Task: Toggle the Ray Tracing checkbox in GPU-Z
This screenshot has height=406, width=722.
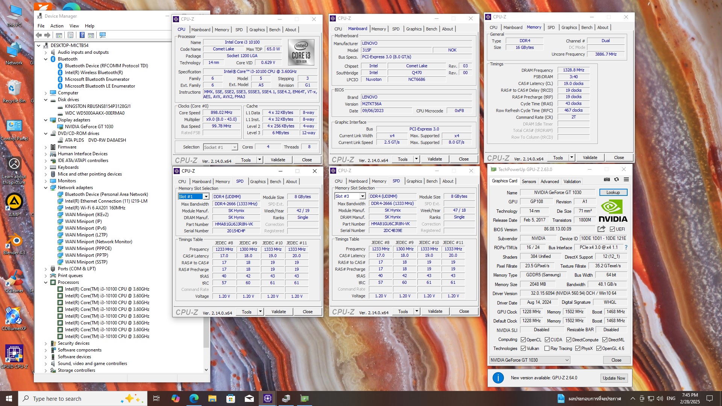Action: (x=547, y=348)
